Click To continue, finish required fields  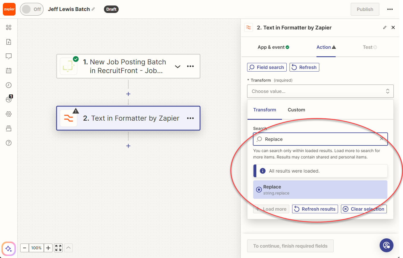290,246
